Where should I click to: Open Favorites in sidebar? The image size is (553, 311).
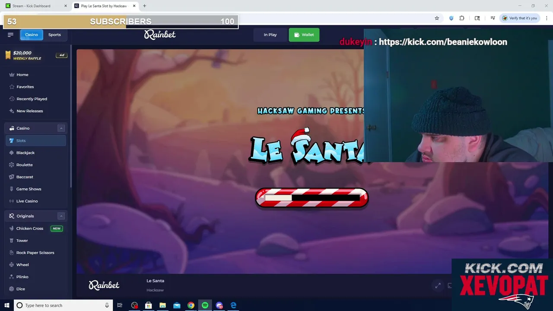[25, 87]
